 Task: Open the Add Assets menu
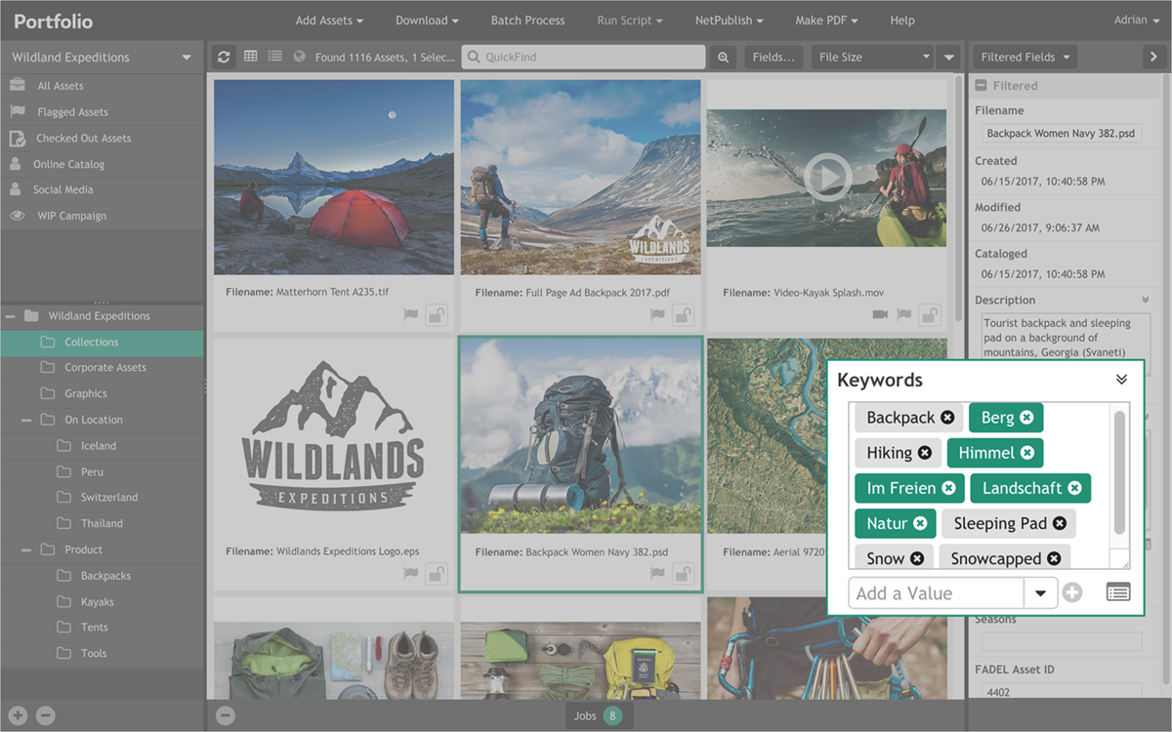point(329,20)
